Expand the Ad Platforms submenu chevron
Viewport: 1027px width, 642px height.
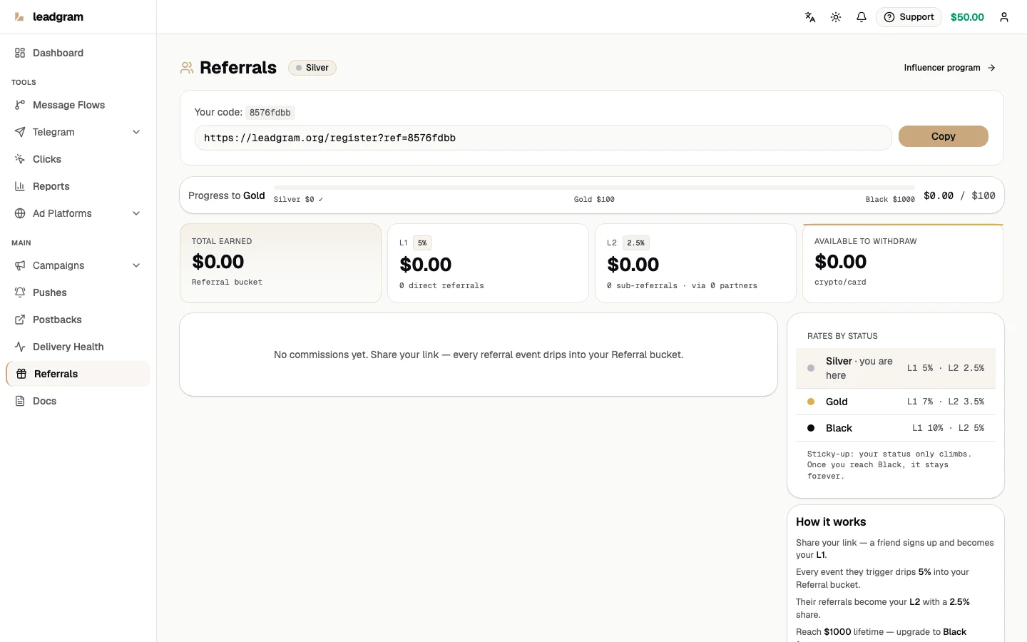[136, 213]
